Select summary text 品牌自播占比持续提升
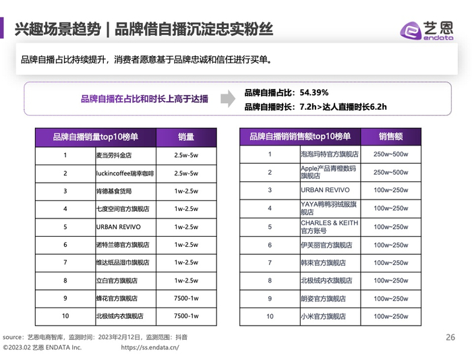The image size is (472, 354). click(x=63, y=59)
